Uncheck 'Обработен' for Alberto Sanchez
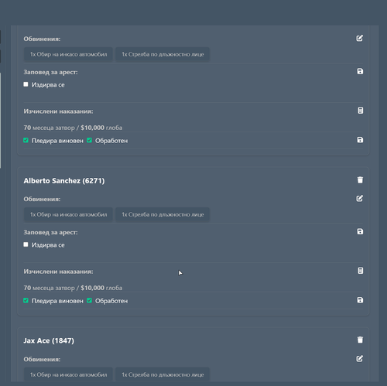Image resolution: width=387 pixels, height=386 pixels. point(89,300)
